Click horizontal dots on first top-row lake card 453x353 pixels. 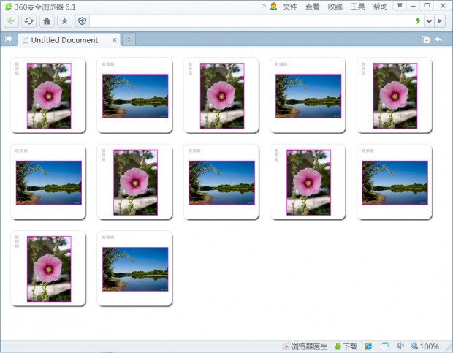click(x=107, y=64)
